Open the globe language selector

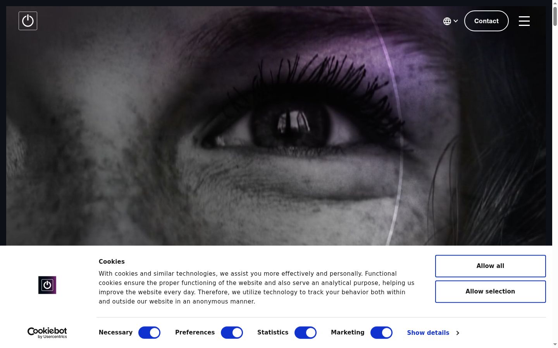pos(451,21)
